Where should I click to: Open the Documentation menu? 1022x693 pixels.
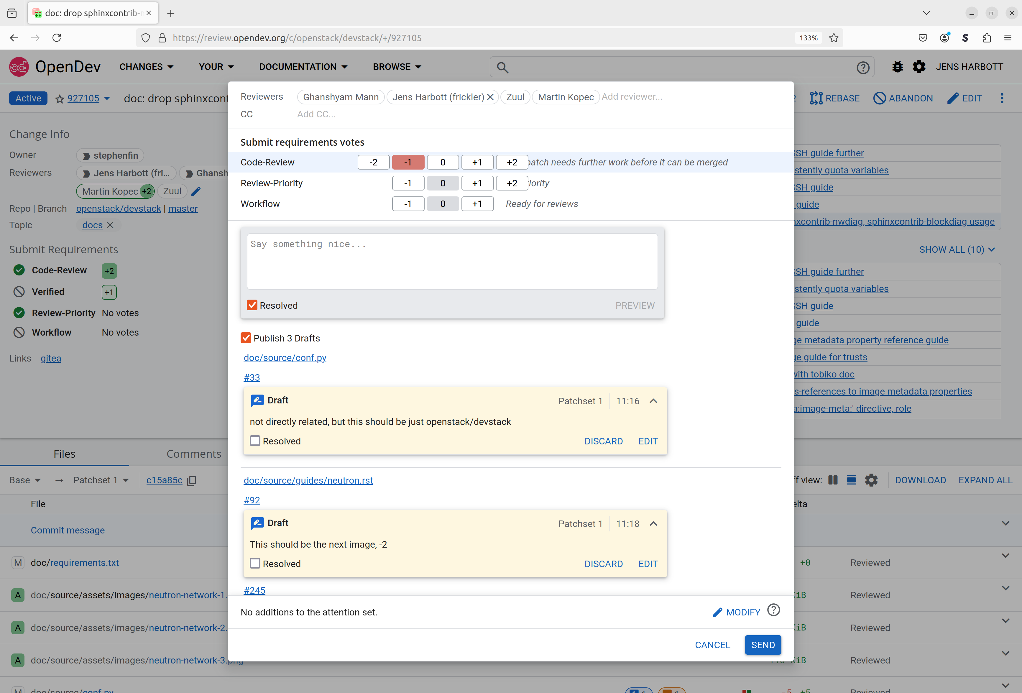303,67
